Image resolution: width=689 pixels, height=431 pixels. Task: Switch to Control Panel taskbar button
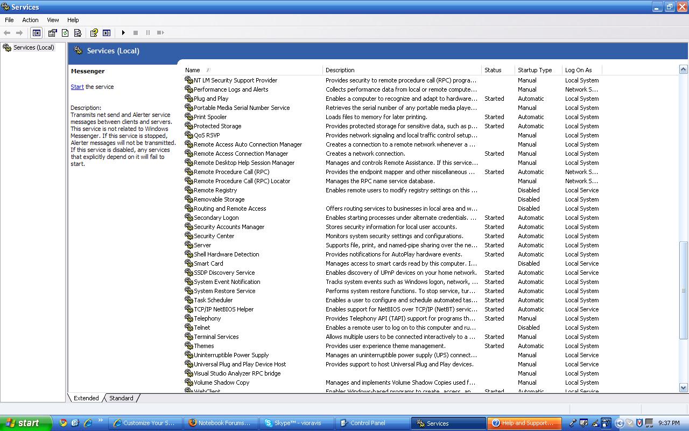coord(372,423)
